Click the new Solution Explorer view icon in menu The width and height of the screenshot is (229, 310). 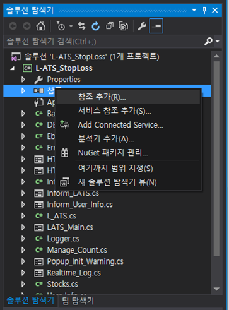(64, 182)
